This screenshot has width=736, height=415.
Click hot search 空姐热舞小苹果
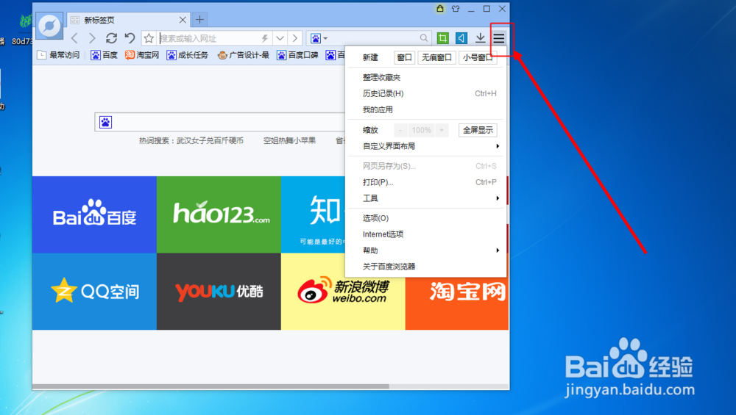[x=289, y=140]
